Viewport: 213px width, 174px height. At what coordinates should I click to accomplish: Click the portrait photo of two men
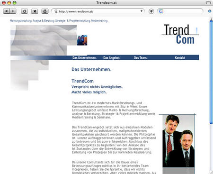pyautogui.click(x=178, y=141)
